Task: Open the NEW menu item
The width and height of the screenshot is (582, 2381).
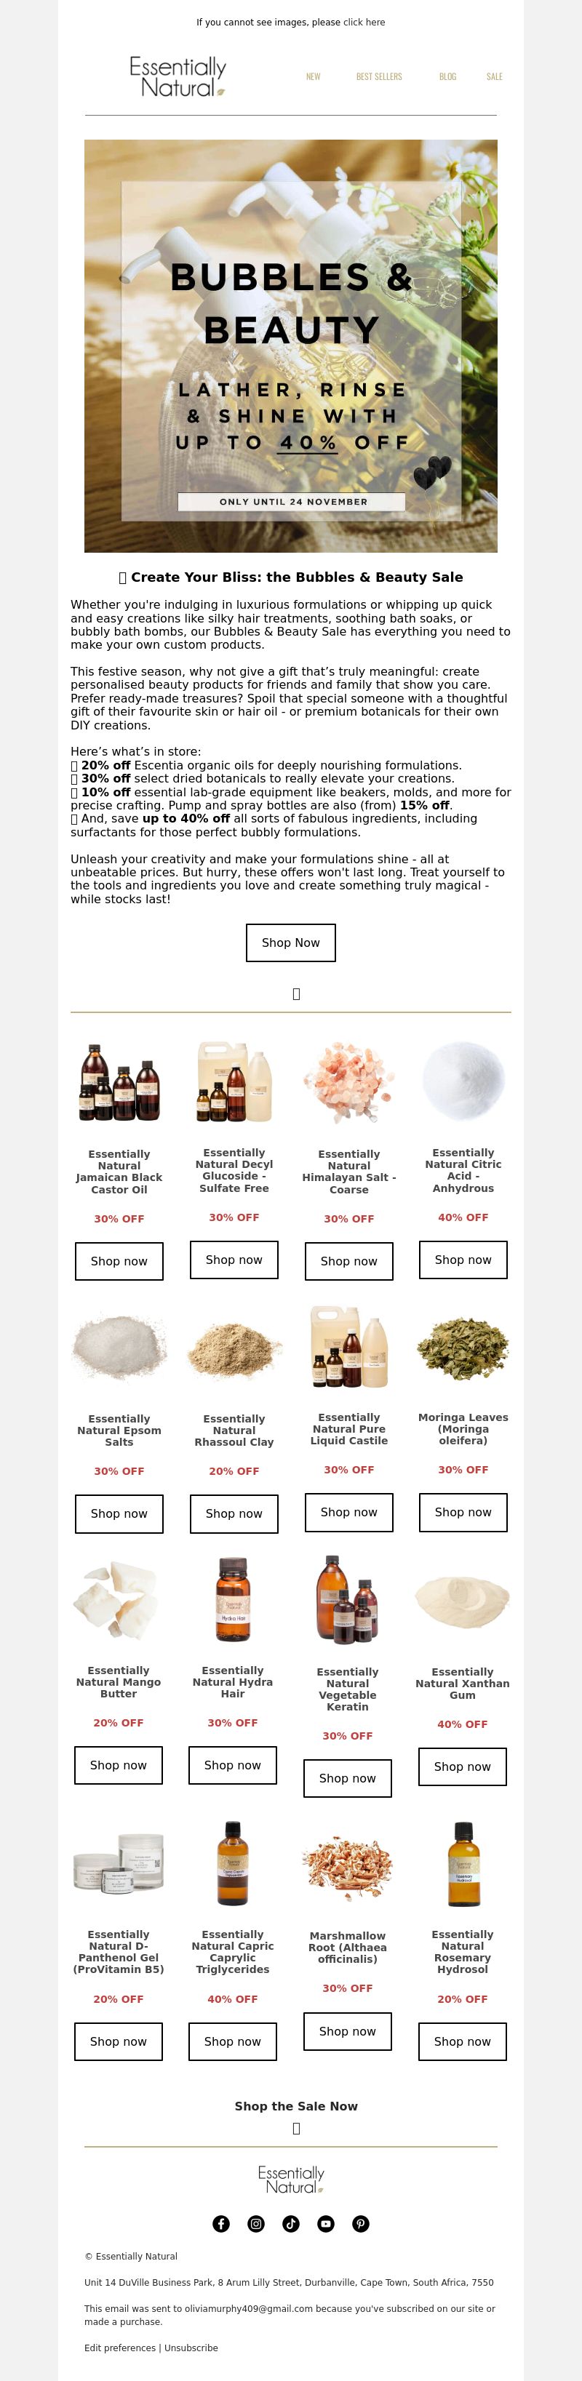Action: coord(314,76)
